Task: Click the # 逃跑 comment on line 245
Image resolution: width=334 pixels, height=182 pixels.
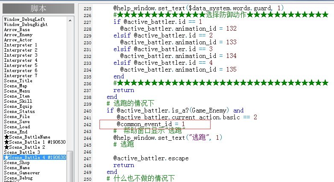Action: click(123, 144)
